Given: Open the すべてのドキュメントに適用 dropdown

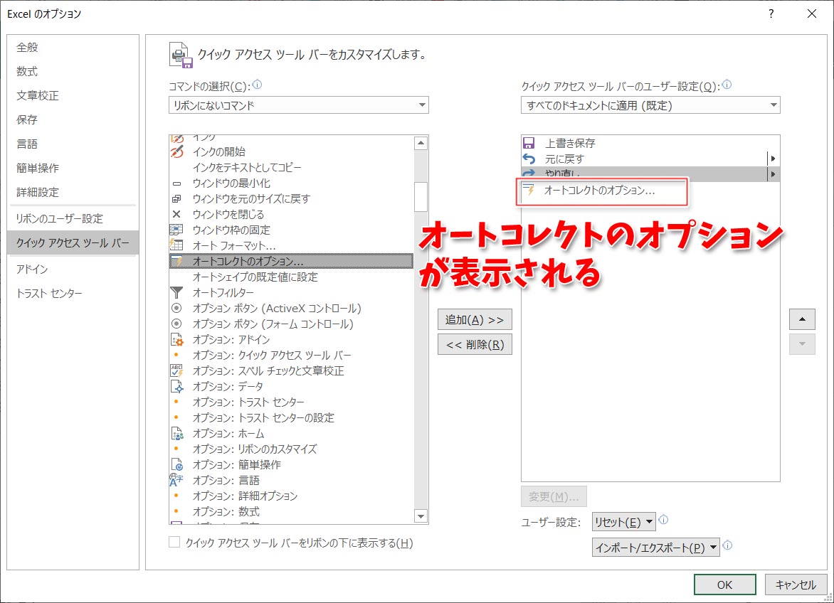Looking at the screenshot, I should tap(650, 105).
